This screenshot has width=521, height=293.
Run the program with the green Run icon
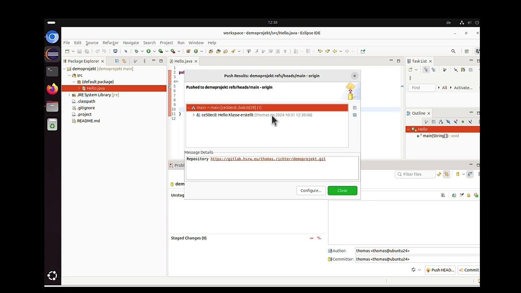tap(149, 51)
